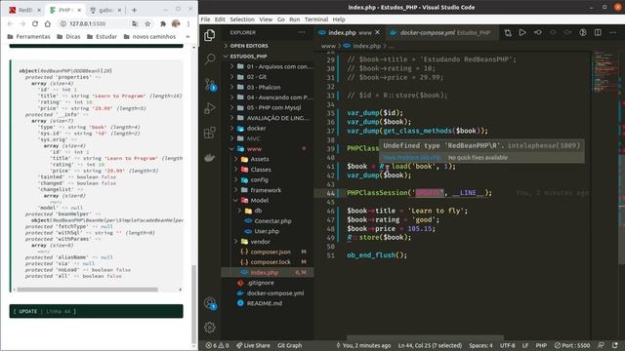Open the File menu
The width and height of the screenshot is (625, 351).
click(x=205, y=19)
